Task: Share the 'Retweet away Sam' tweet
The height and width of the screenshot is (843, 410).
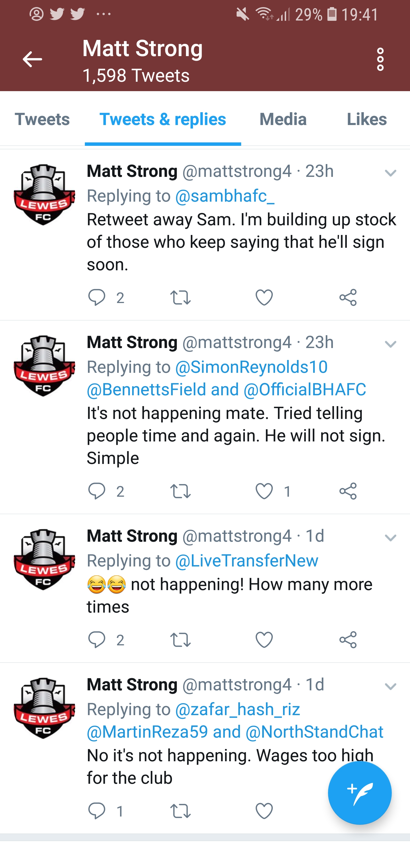Action: point(348,297)
